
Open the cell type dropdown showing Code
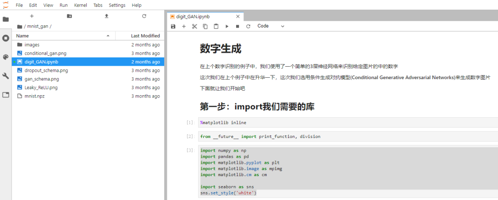271,26
